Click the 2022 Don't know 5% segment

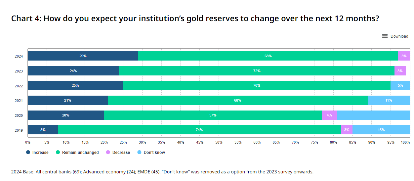[400, 85]
